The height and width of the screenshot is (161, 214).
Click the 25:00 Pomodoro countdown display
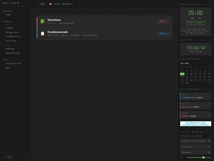click(x=196, y=13)
